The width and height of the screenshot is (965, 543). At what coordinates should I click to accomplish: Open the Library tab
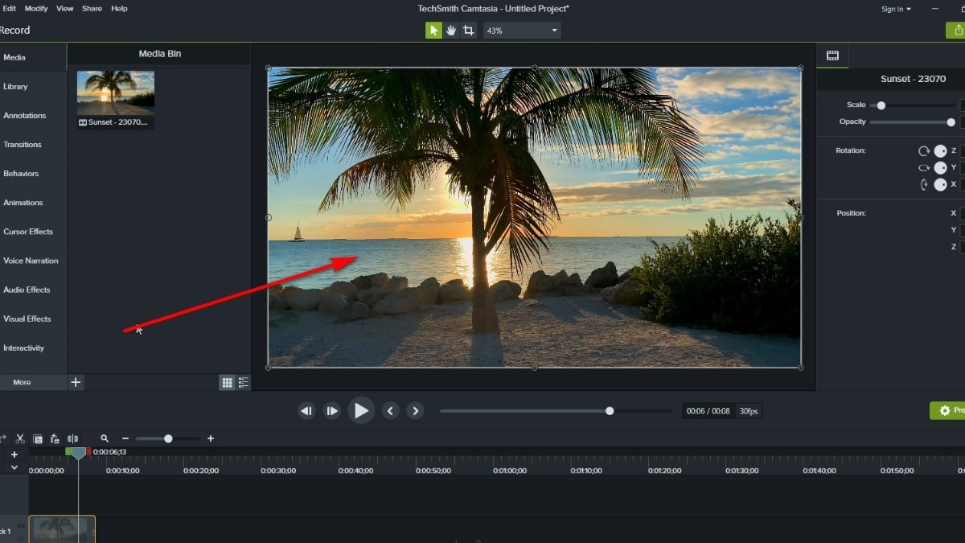point(33,87)
